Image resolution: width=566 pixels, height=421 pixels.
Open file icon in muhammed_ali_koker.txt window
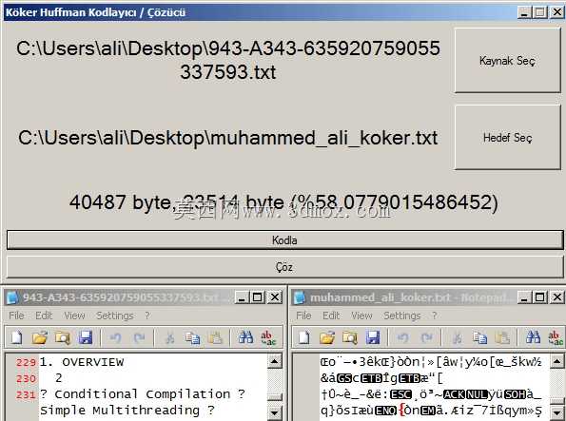coord(327,337)
